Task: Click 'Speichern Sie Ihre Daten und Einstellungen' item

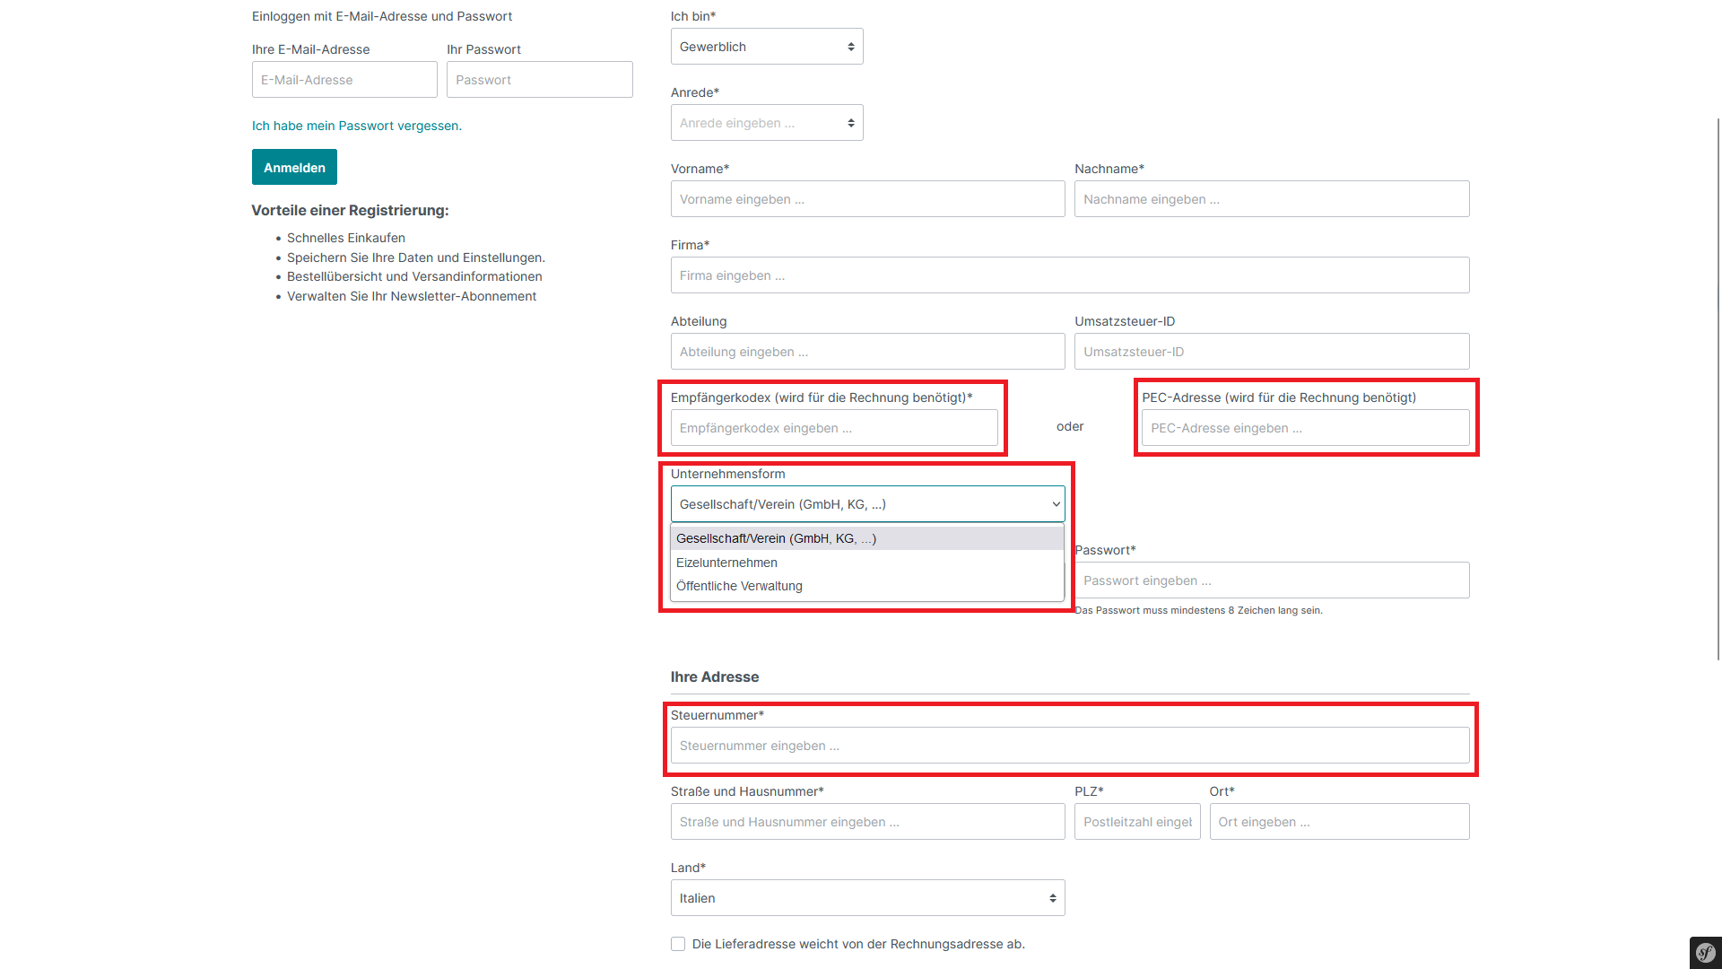Action: point(416,258)
